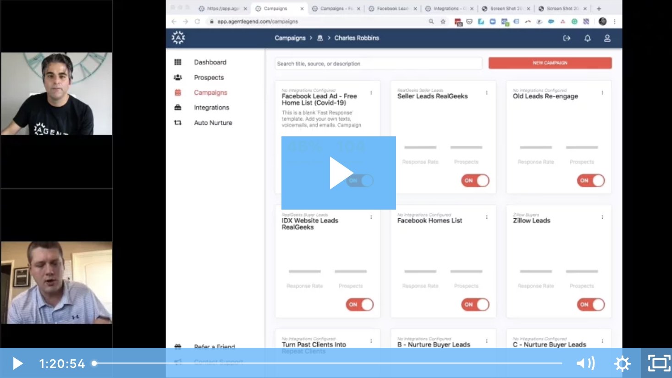Open Seller Leads RealGeeks campaign title
The width and height of the screenshot is (672, 378).
[432, 96]
